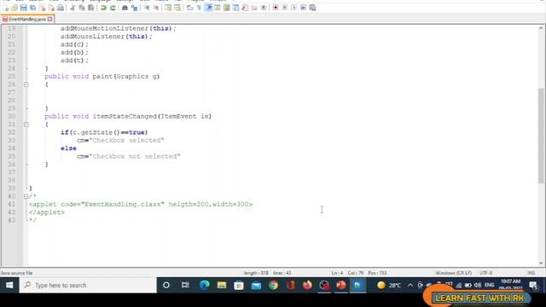Run macro multiple times icon
The height and width of the screenshot is (307, 546).
click(x=304, y=8)
